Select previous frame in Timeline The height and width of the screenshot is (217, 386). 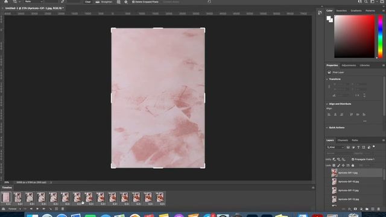[x=31, y=209]
